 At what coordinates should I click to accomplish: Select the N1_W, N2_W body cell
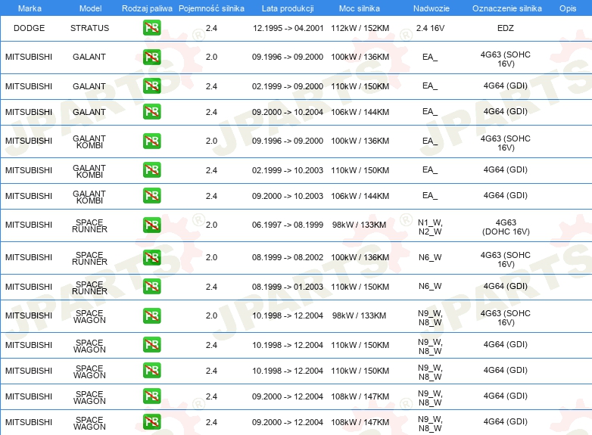(430, 227)
